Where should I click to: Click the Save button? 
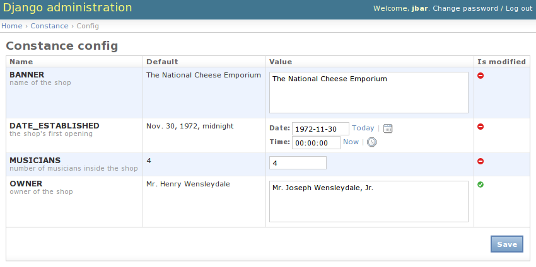point(506,244)
